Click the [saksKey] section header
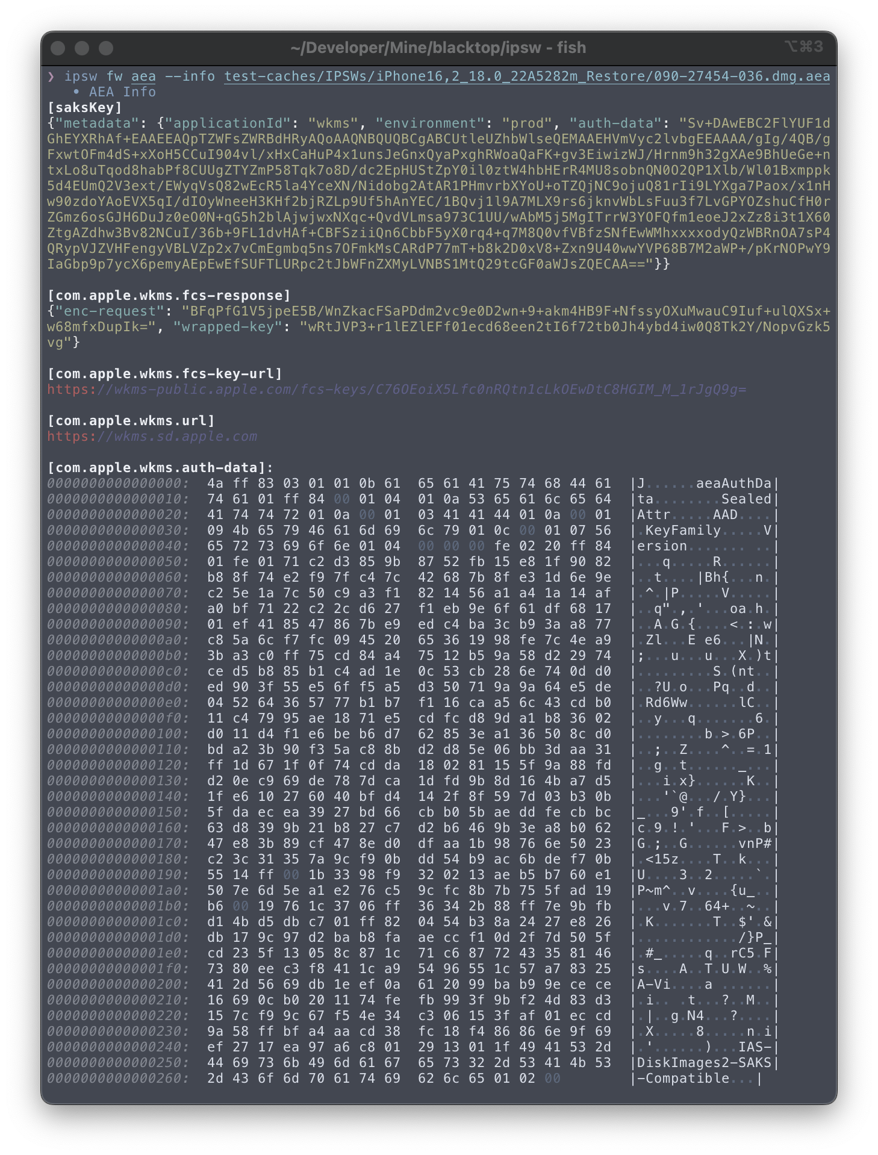Viewport: 878px width, 1155px height. click(85, 108)
